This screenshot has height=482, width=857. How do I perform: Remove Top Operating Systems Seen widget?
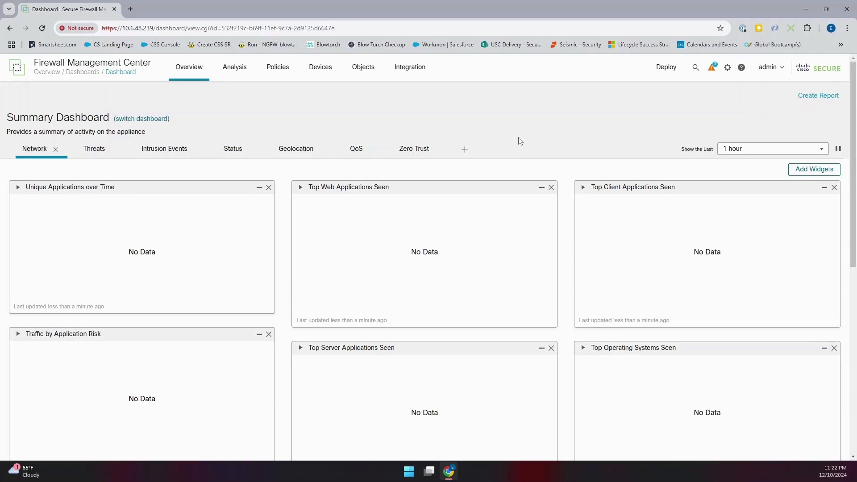pos(834,348)
